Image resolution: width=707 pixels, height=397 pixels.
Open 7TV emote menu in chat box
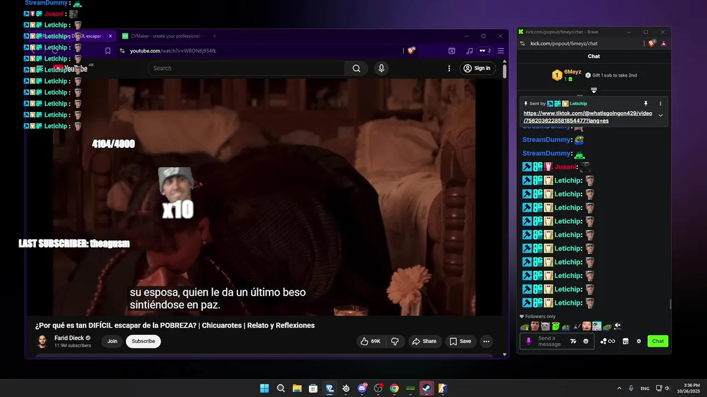pos(573,341)
